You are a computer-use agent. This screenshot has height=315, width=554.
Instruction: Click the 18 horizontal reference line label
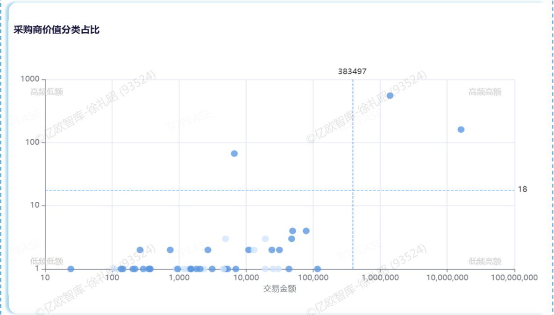(x=522, y=189)
